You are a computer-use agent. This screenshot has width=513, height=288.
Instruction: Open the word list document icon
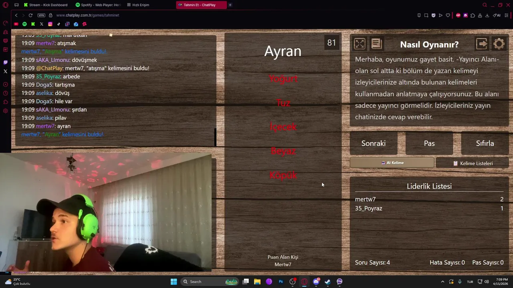pyautogui.click(x=376, y=44)
